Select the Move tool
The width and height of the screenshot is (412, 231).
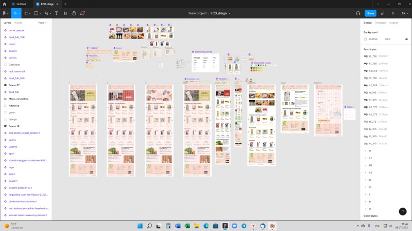[x=15, y=13]
